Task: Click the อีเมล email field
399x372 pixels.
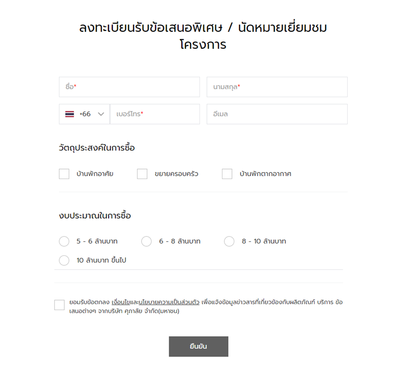Action: (277, 114)
